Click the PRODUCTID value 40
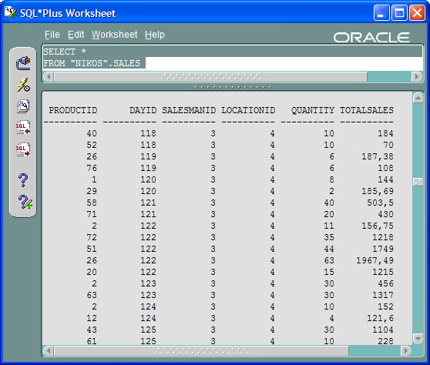Screen dimensions: 430x365 coord(92,133)
